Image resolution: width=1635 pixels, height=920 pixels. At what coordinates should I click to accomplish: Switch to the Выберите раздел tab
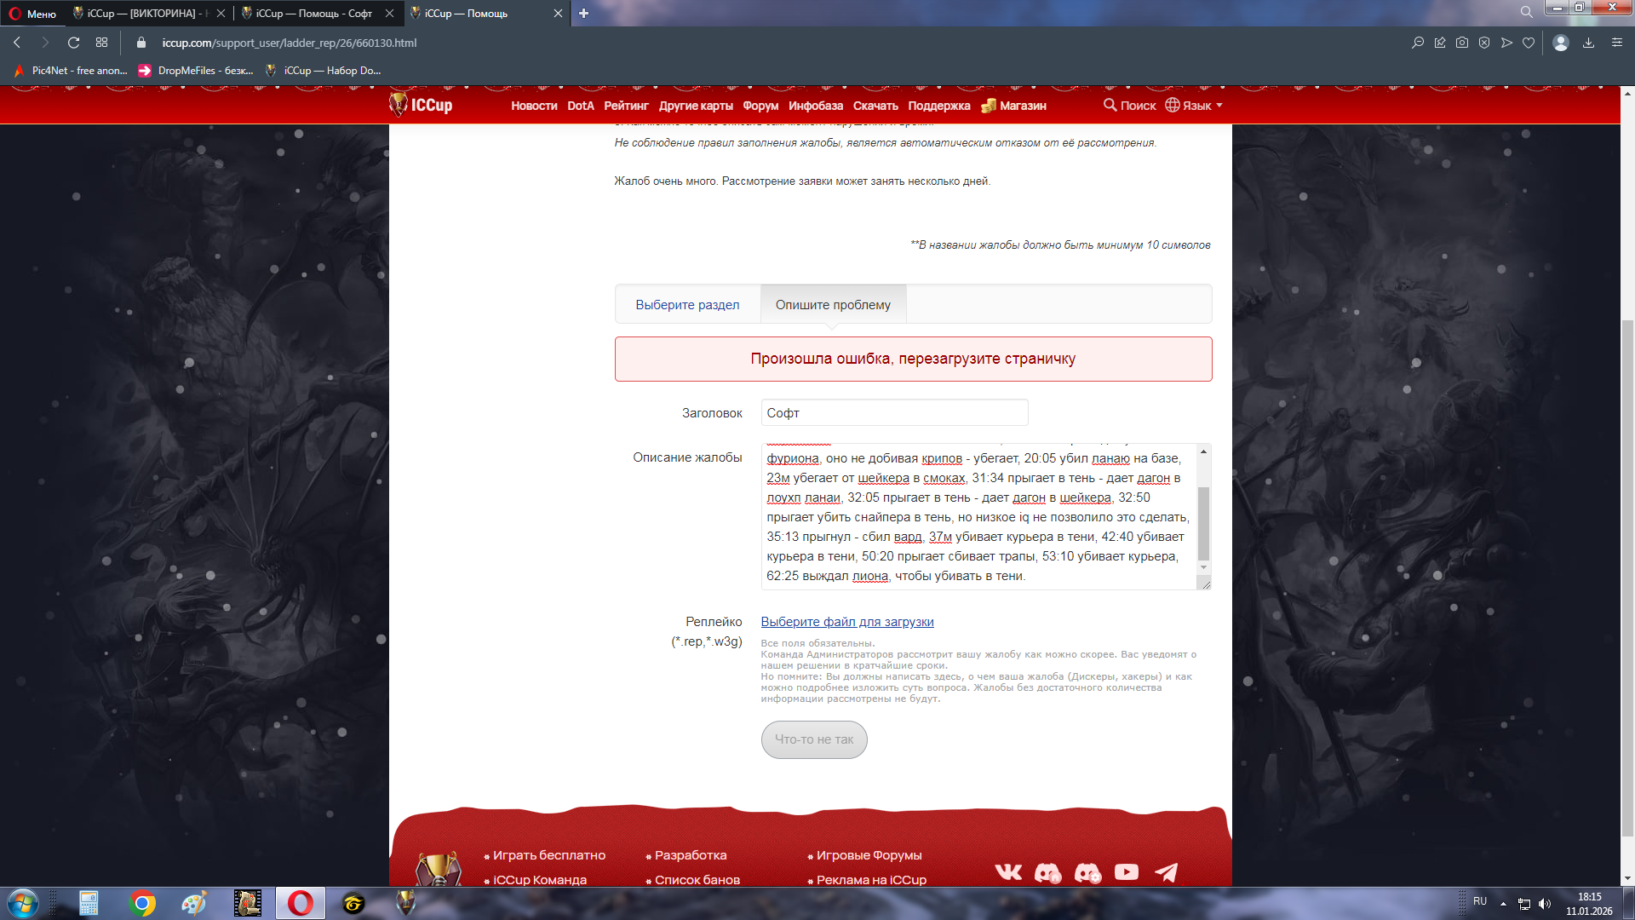point(686,305)
